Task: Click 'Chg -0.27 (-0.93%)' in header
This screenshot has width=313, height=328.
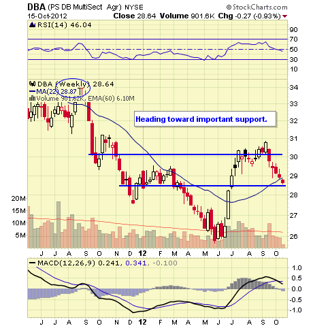Action: pyautogui.click(x=249, y=16)
